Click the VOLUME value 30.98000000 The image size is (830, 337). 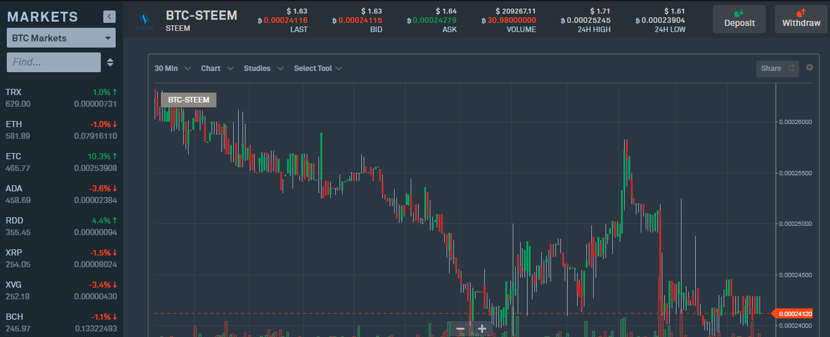511,20
